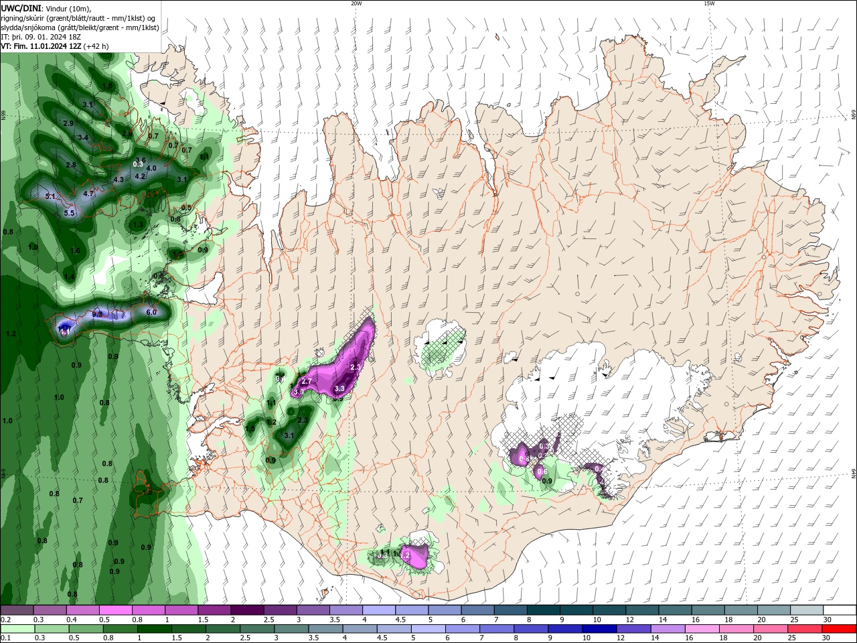857x643 pixels.
Task: Click the '2.9' precipitation value on the map
Action: click(x=68, y=123)
